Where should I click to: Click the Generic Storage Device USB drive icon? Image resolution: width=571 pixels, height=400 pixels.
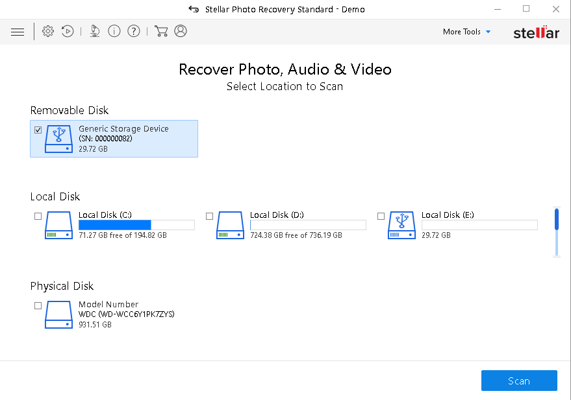coord(58,139)
